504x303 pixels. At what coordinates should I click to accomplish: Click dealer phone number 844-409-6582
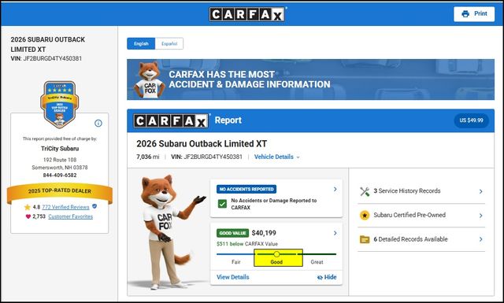click(x=60, y=176)
